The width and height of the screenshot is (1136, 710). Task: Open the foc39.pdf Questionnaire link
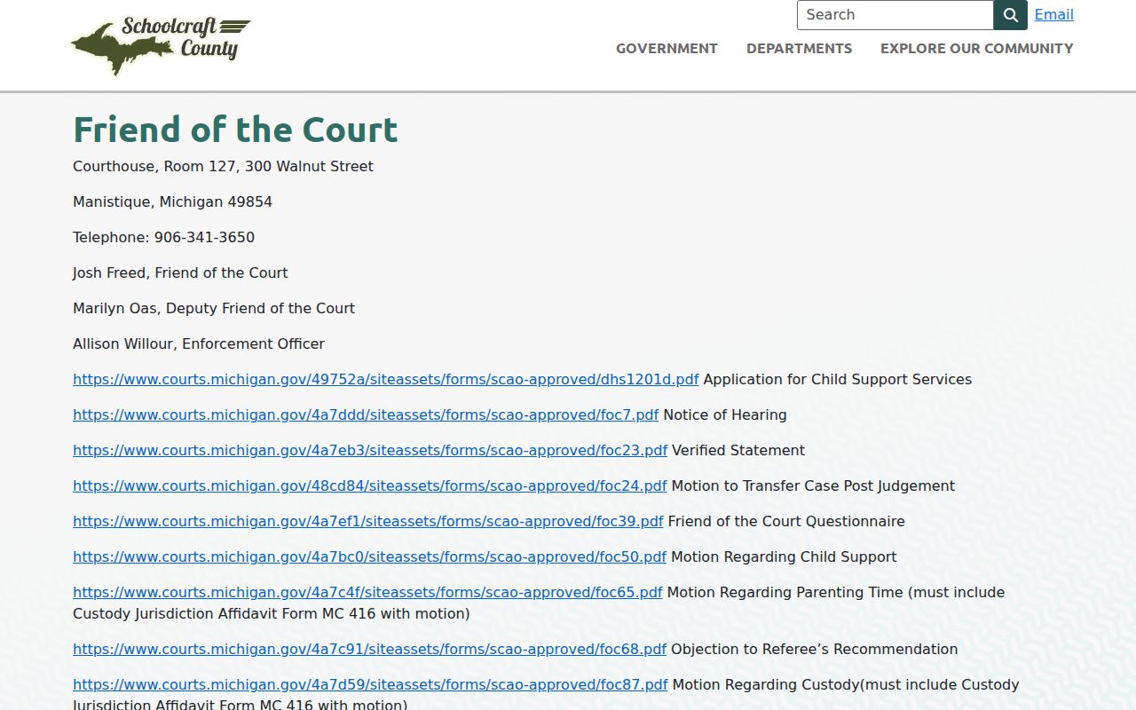click(368, 521)
